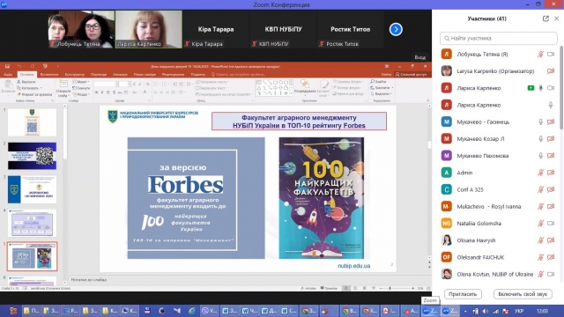Open Замінити replace dropdown

point(382,88)
